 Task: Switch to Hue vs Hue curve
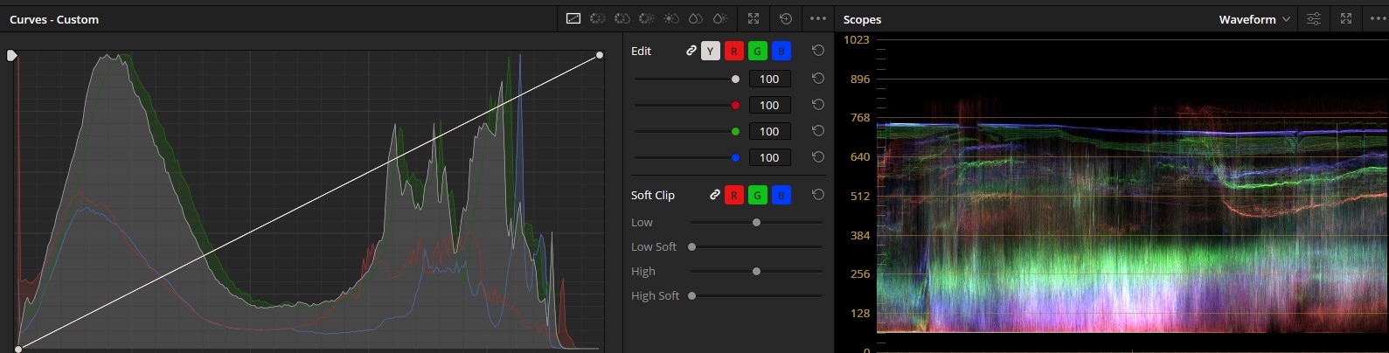click(x=598, y=18)
